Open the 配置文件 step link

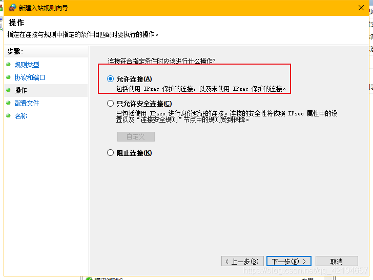[x=27, y=103]
